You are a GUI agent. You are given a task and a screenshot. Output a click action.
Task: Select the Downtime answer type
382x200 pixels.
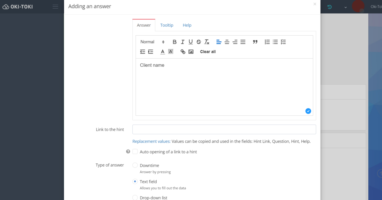click(135, 165)
